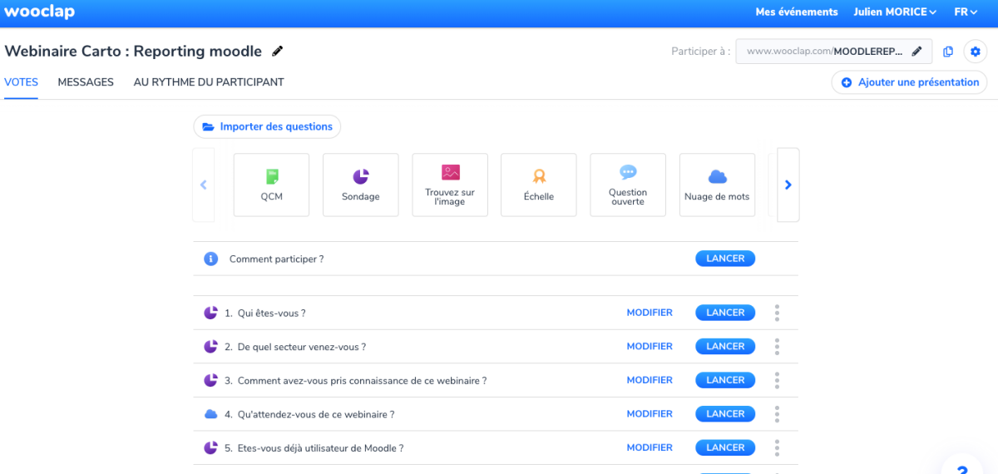Image resolution: width=998 pixels, height=474 pixels.
Task: Launch question Qu'attendez-vous de ce webinaire
Action: (x=725, y=414)
